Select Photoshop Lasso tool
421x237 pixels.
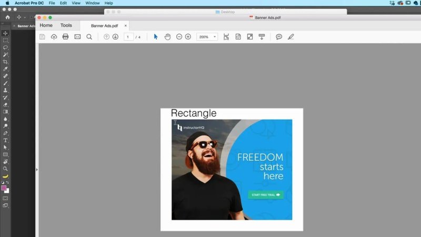click(x=5, y=47)
